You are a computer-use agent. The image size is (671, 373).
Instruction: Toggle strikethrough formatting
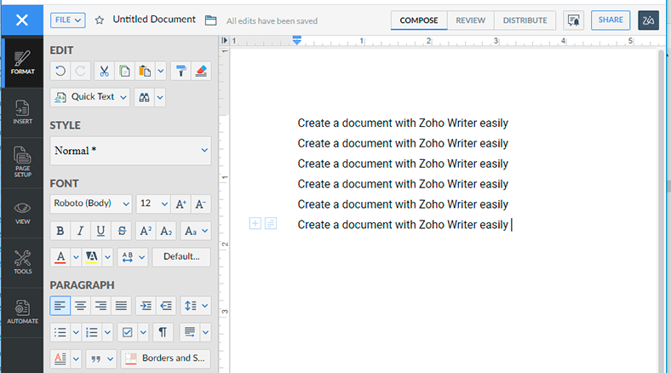[122, 231]
